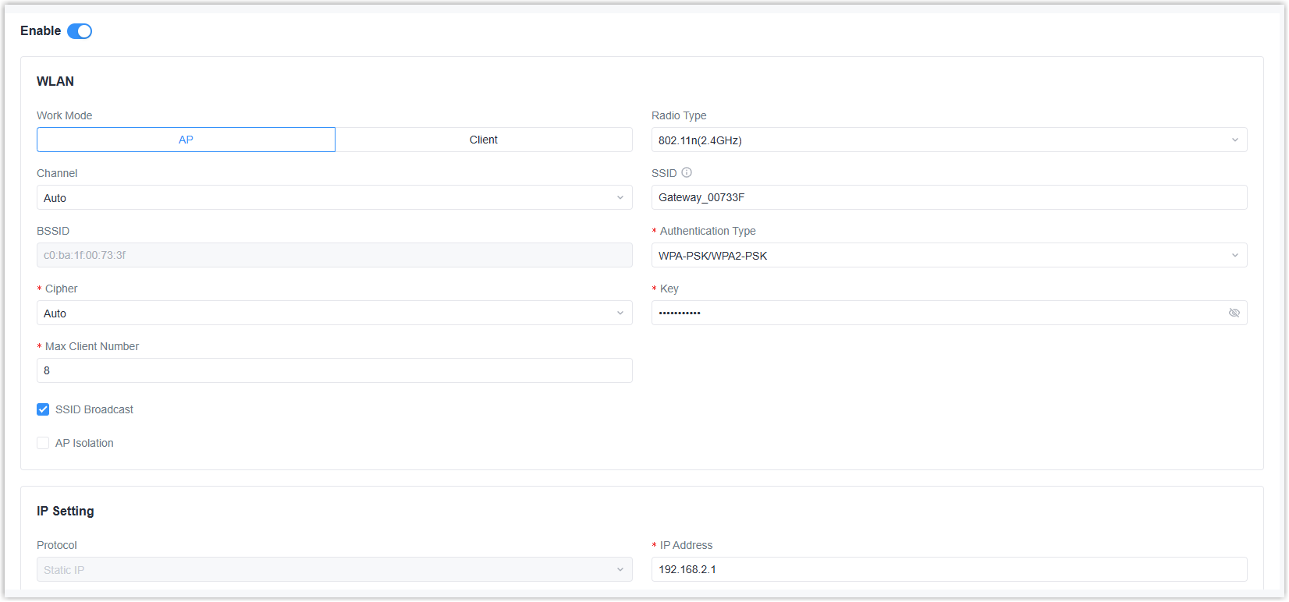Switch work mode to Client
The image size is (1289, 602).
tap(484, 140)
